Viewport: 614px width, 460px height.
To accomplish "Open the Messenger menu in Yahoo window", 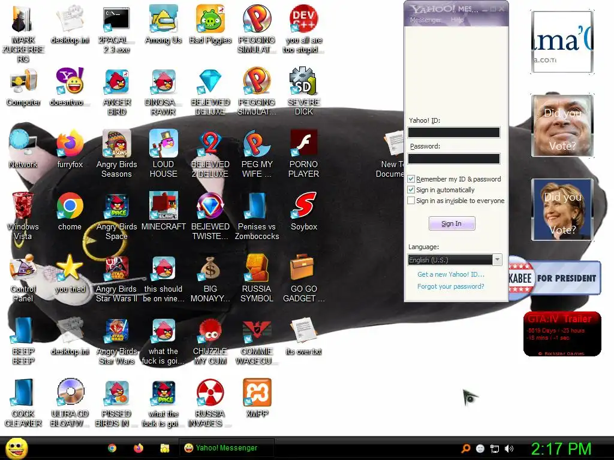I will (x=426, y=20).
